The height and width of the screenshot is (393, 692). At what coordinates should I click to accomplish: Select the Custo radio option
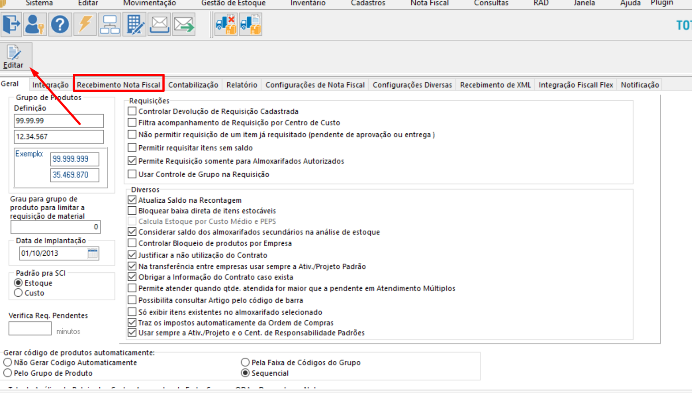[18, 293]
